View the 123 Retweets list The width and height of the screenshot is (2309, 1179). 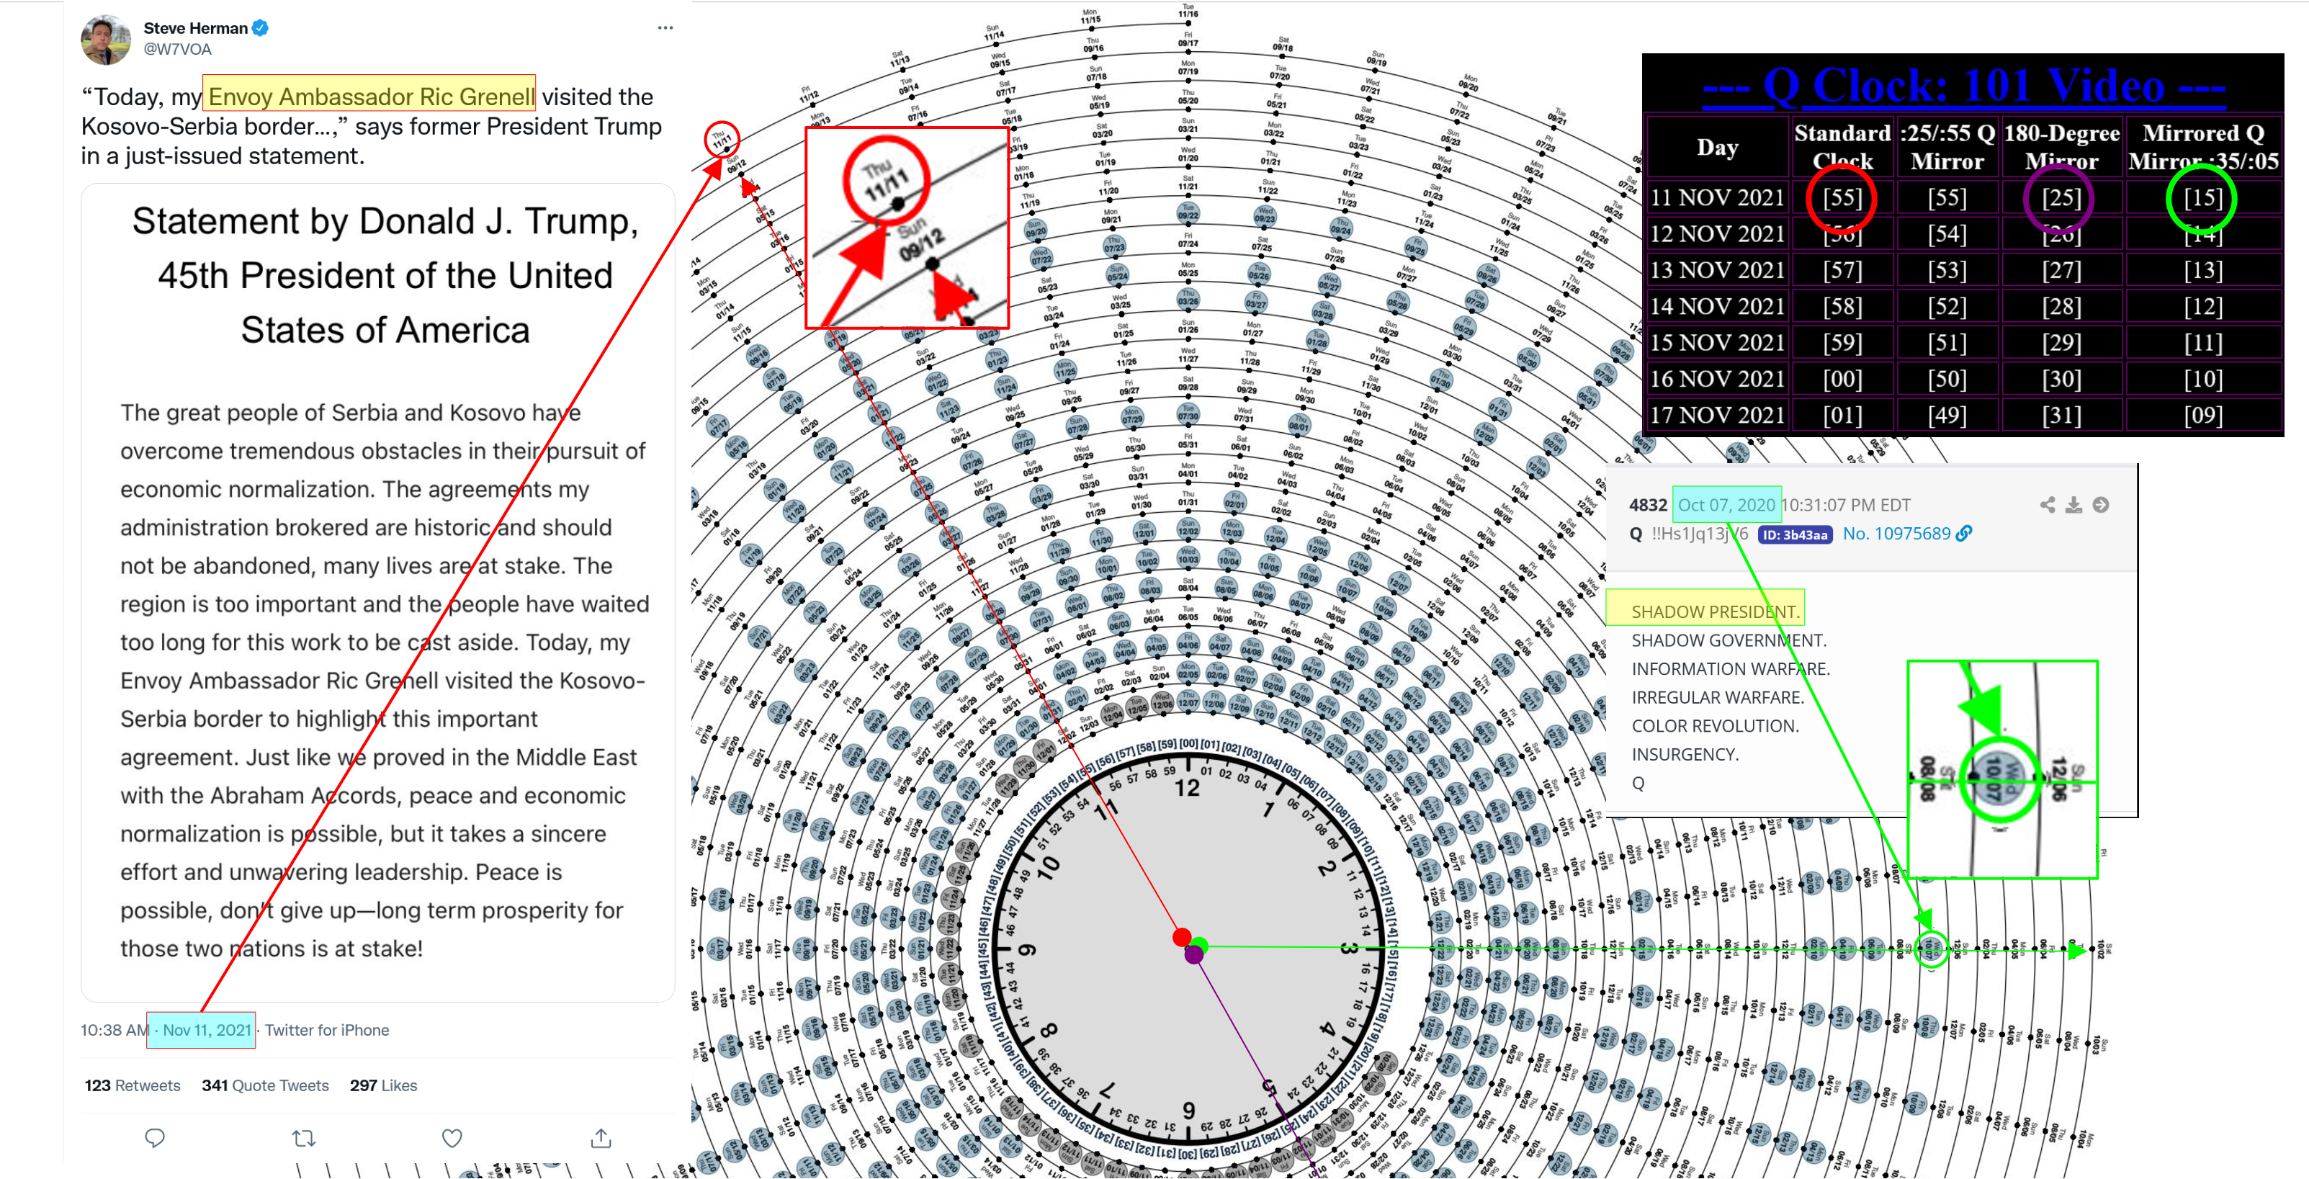pos(132,1085)
